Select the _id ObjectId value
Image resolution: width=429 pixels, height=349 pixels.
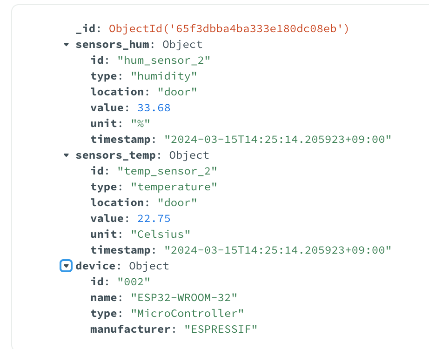228,29
